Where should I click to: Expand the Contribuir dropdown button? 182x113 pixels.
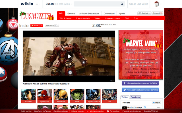coord(144,13)
